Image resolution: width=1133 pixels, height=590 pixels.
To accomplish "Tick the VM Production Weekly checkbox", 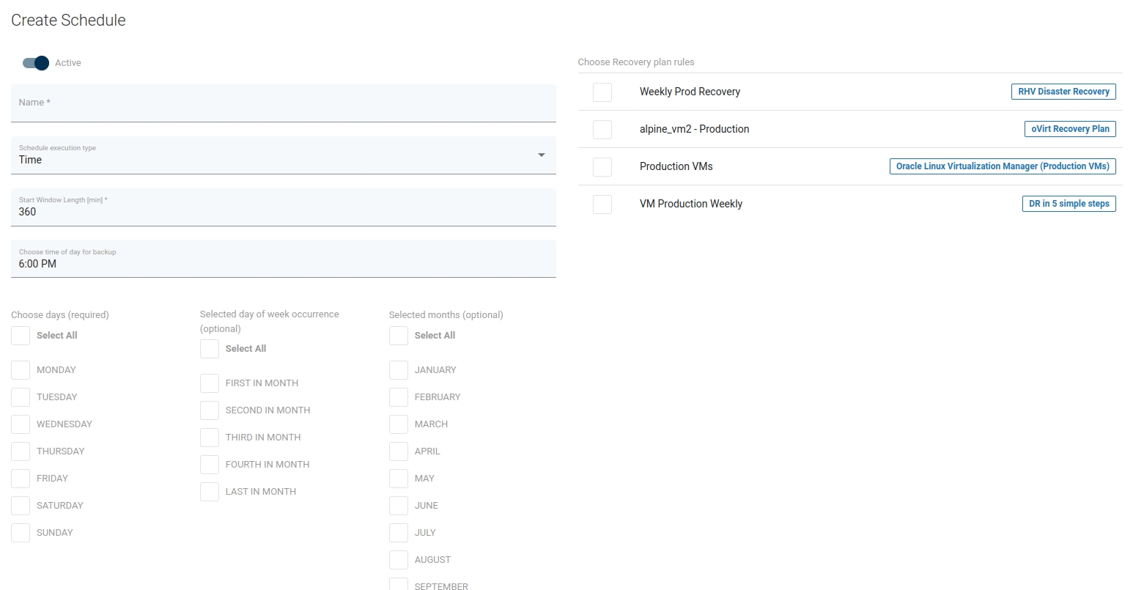I will point(602,204).
